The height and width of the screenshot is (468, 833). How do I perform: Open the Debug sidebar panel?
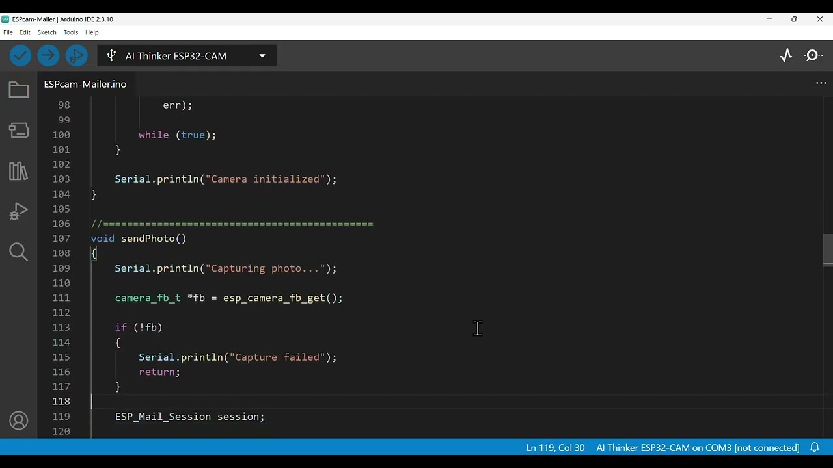[x=19, y=211]
